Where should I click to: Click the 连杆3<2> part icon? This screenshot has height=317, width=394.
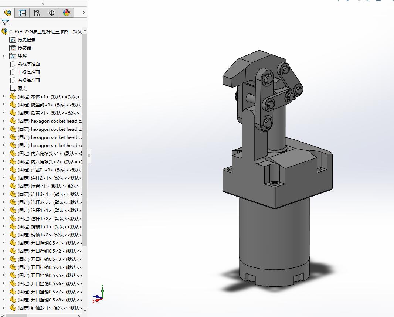point(13,202)
